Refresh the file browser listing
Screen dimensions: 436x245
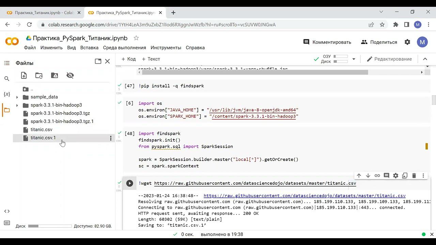tap(39, 76)
